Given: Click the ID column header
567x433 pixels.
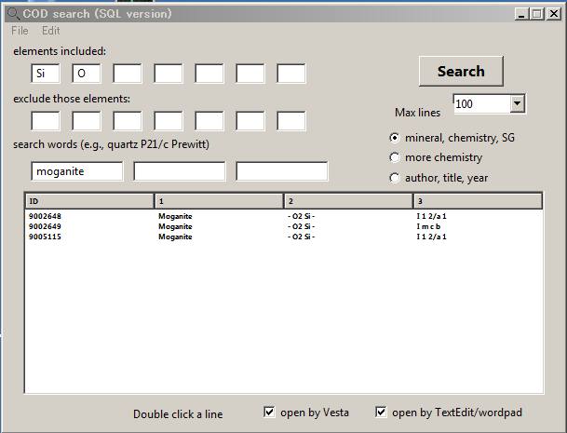Looking at the screenshot, I should coord(89,201).
